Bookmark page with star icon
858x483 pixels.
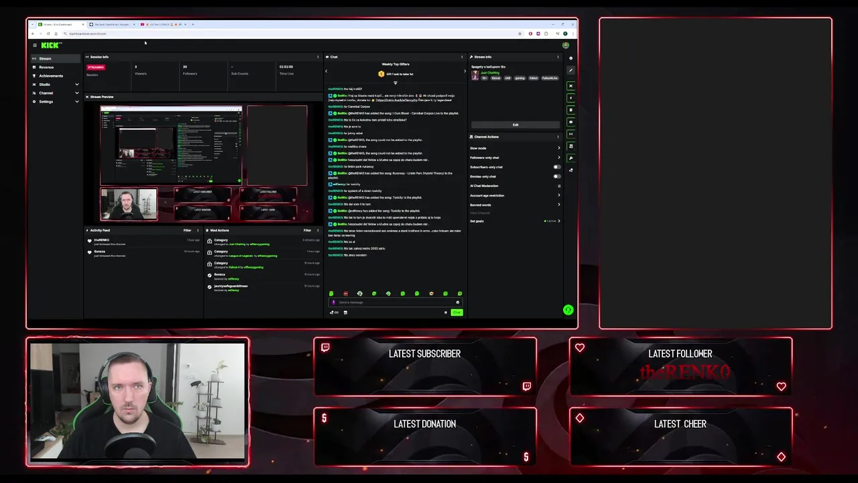pyautogui.click(x=519, y=34)
